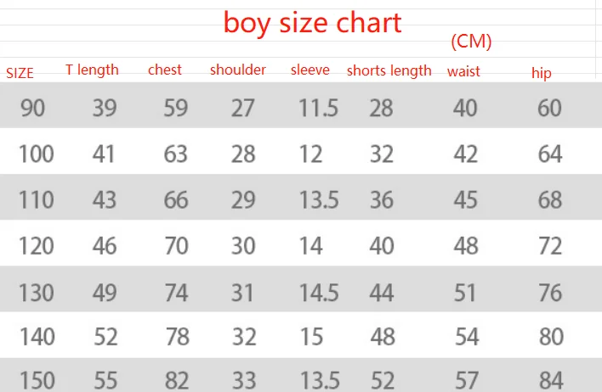Image resolution: width=602 pixels, height=392 pixels.
Task: Click the sleeve column header
Action: point(310,70)
